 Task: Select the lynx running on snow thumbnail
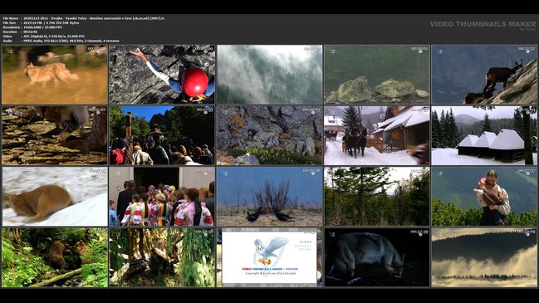(x=55, y=197)
